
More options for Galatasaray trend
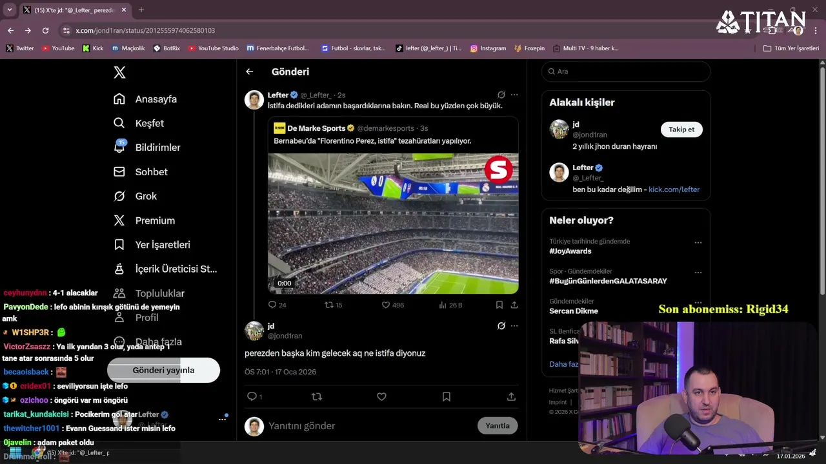pyautogui.click(x=698, y=273)
